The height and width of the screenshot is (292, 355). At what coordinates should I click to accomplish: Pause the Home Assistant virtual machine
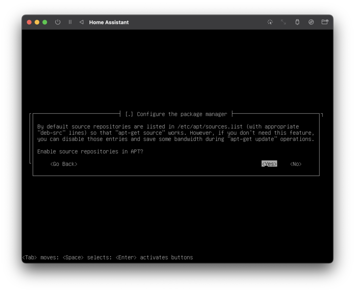pyautogui.click(x=70, y=22)
